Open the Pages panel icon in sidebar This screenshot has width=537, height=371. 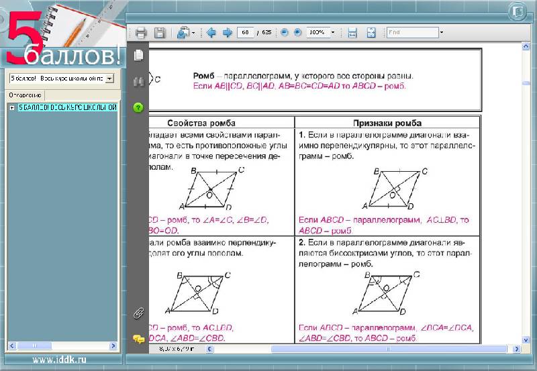pyautogui.click(x=138, y=55)
